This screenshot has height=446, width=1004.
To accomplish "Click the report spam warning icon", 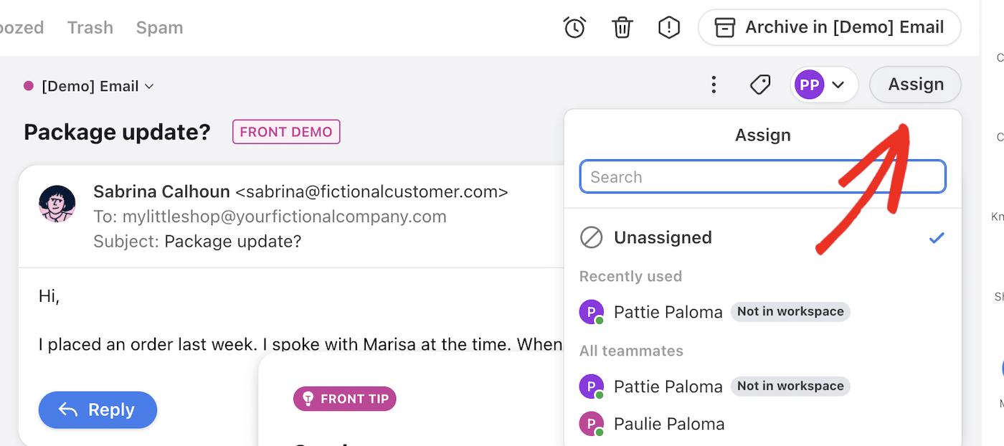I will (x=668, y=27).
